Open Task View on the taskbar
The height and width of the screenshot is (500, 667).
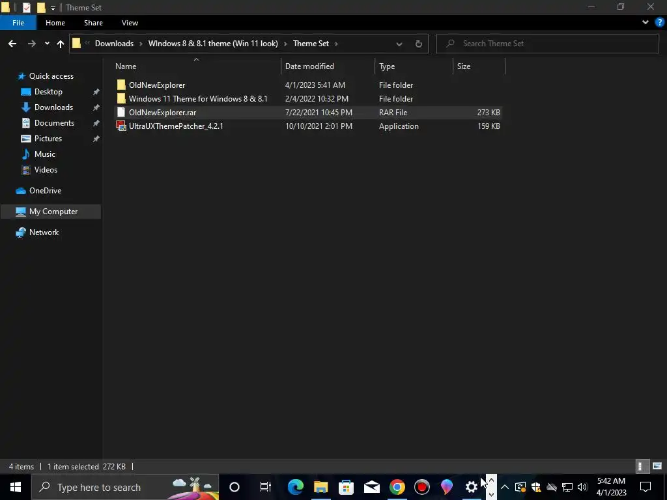click(266, 487)
